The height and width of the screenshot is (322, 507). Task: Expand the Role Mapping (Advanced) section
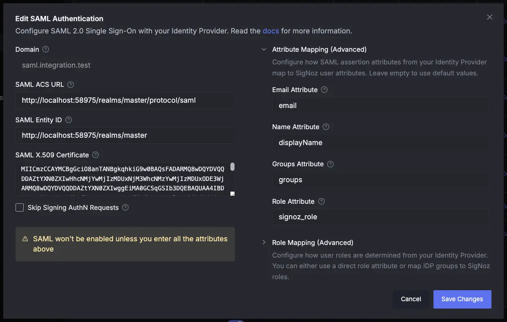[x=264, y=243]
